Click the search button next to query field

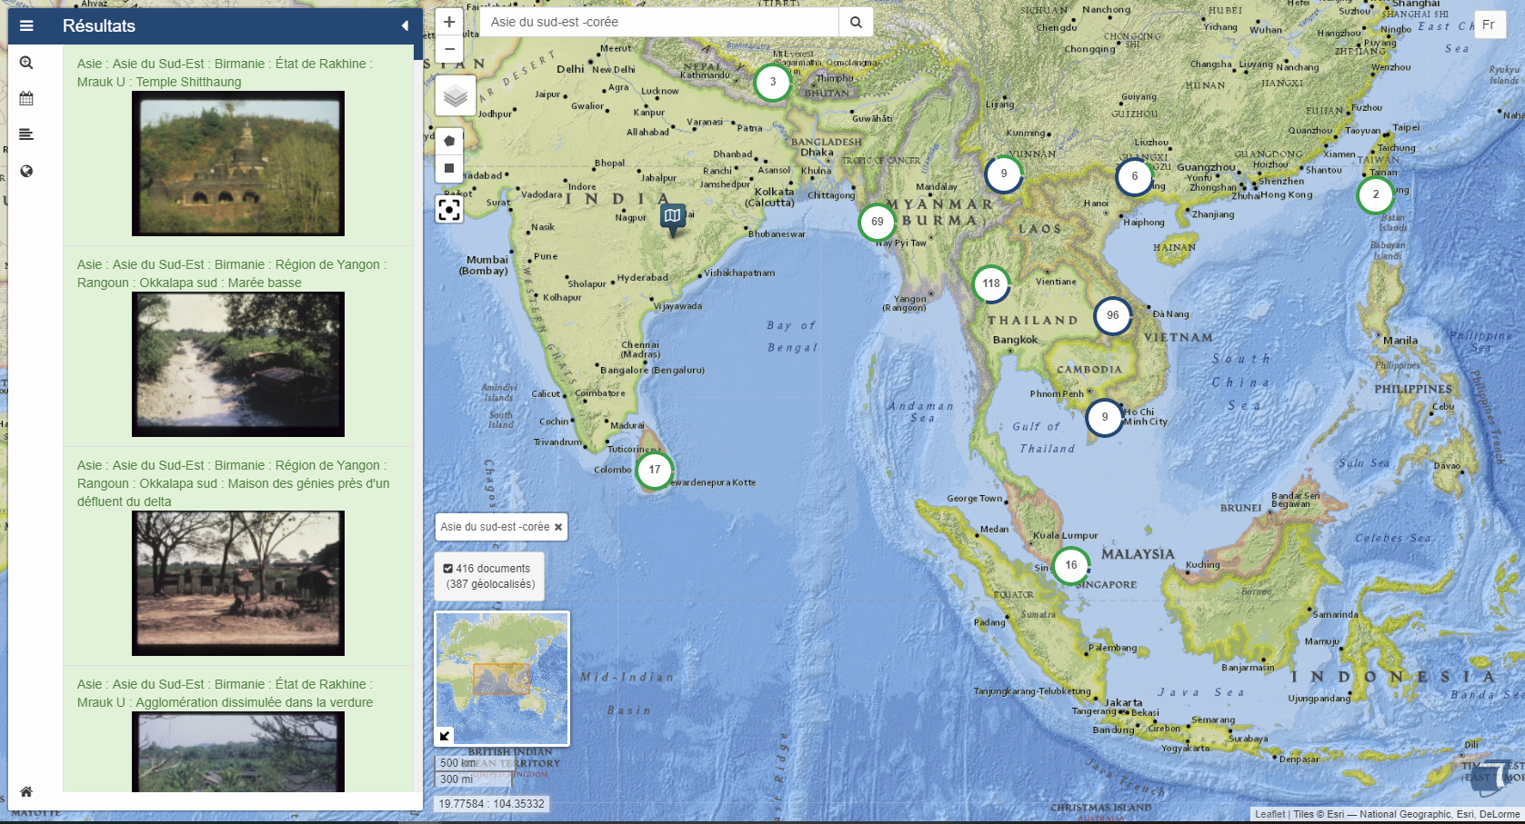point(856,22)
